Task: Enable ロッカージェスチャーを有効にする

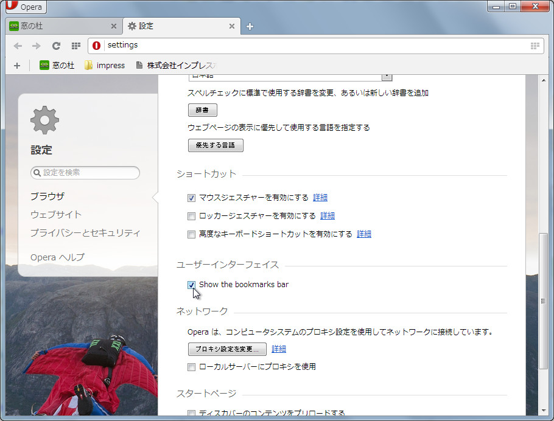Action: (x=191, y=216)
